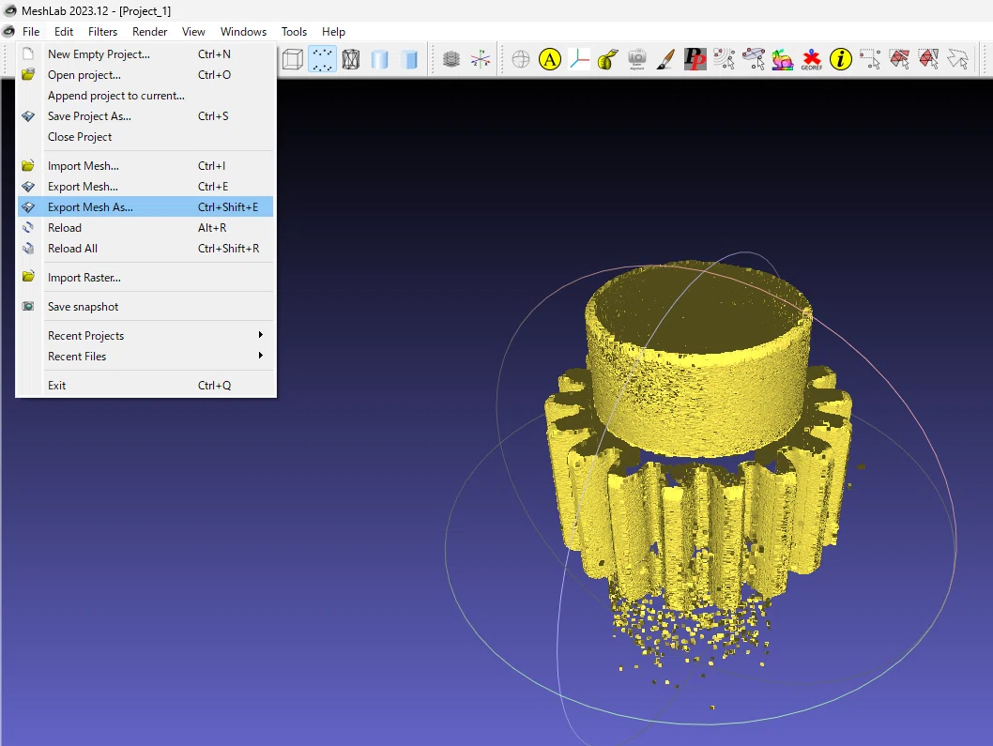The width and height of the screenshot is (993, 746).
Task: Select Save snapshot entry
Action: (x=145, y=307)
